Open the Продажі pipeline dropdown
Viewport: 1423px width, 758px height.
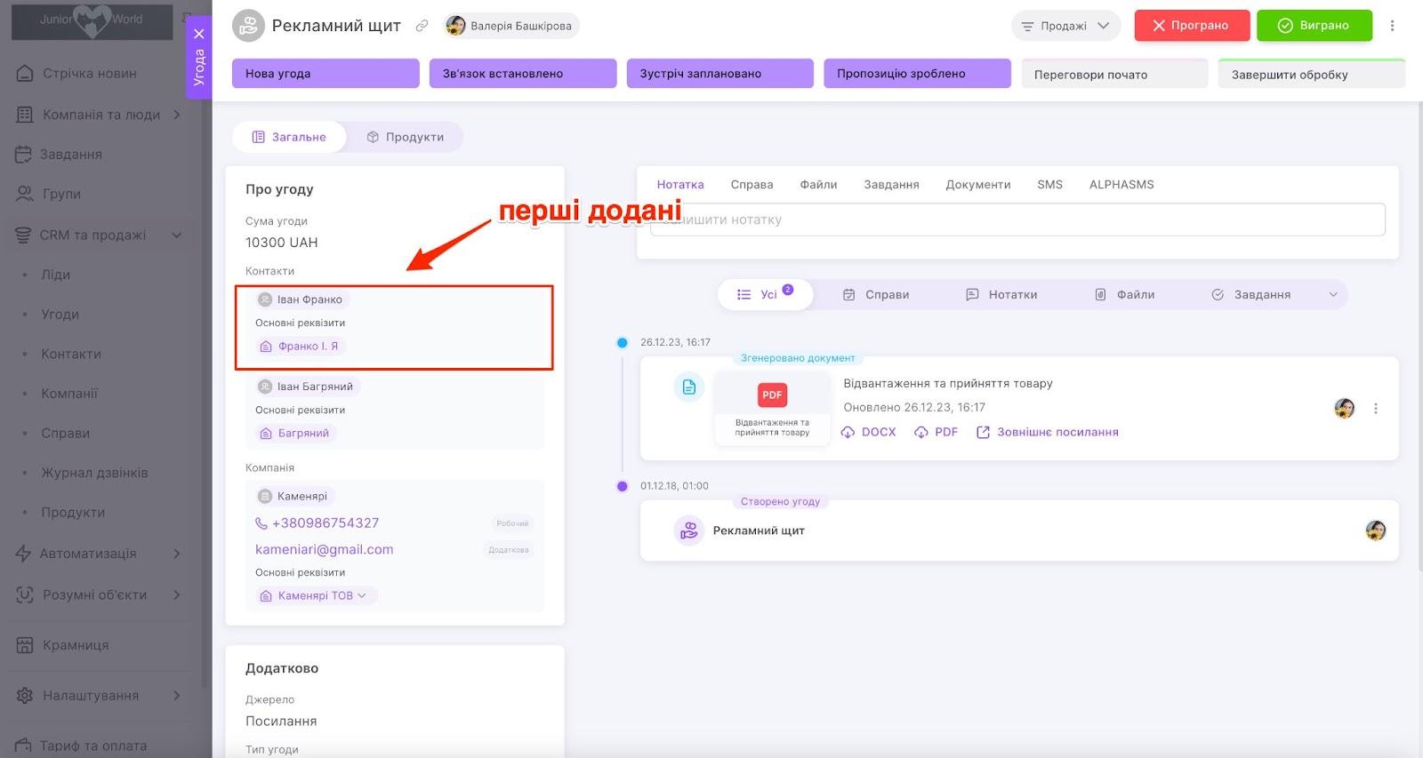coord(1065,26)
